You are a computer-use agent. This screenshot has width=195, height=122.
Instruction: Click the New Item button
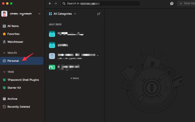coord(186,4)
